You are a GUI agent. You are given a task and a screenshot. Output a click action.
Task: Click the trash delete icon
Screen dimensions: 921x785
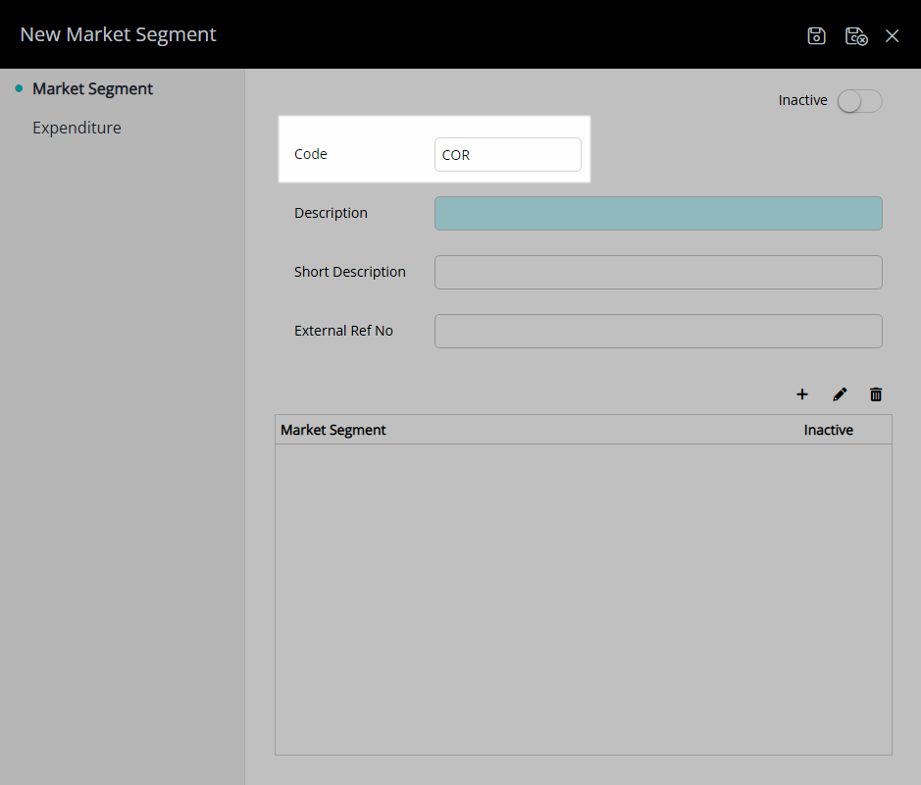(876, 394)
